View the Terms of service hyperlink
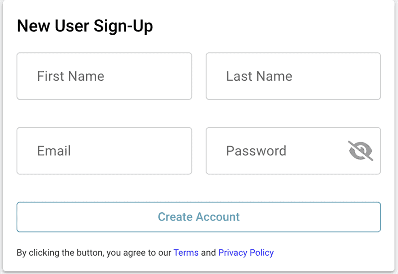 (x=186, y=253)
